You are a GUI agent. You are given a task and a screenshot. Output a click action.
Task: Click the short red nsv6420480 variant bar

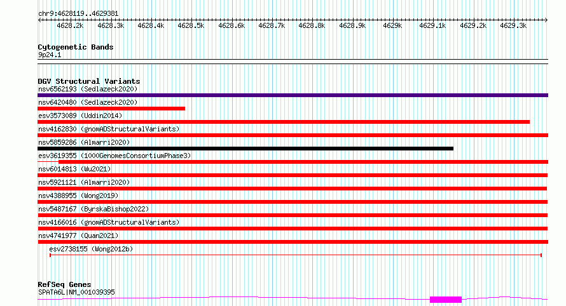pyautogui.click(x=111, y=109)
